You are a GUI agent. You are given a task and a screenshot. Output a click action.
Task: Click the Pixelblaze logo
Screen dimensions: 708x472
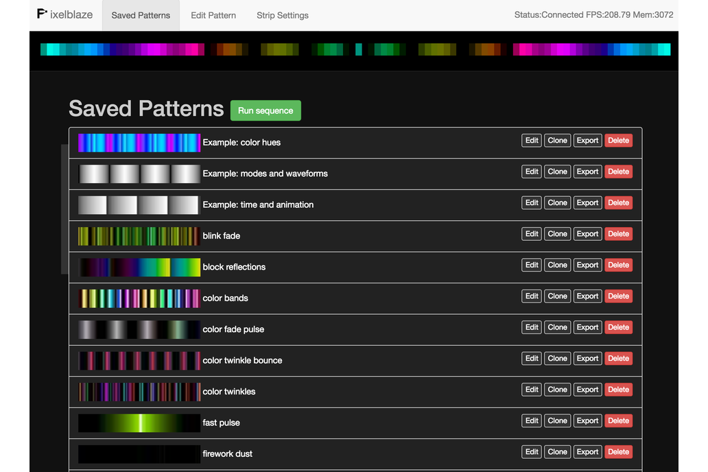(x=64, y=14)
